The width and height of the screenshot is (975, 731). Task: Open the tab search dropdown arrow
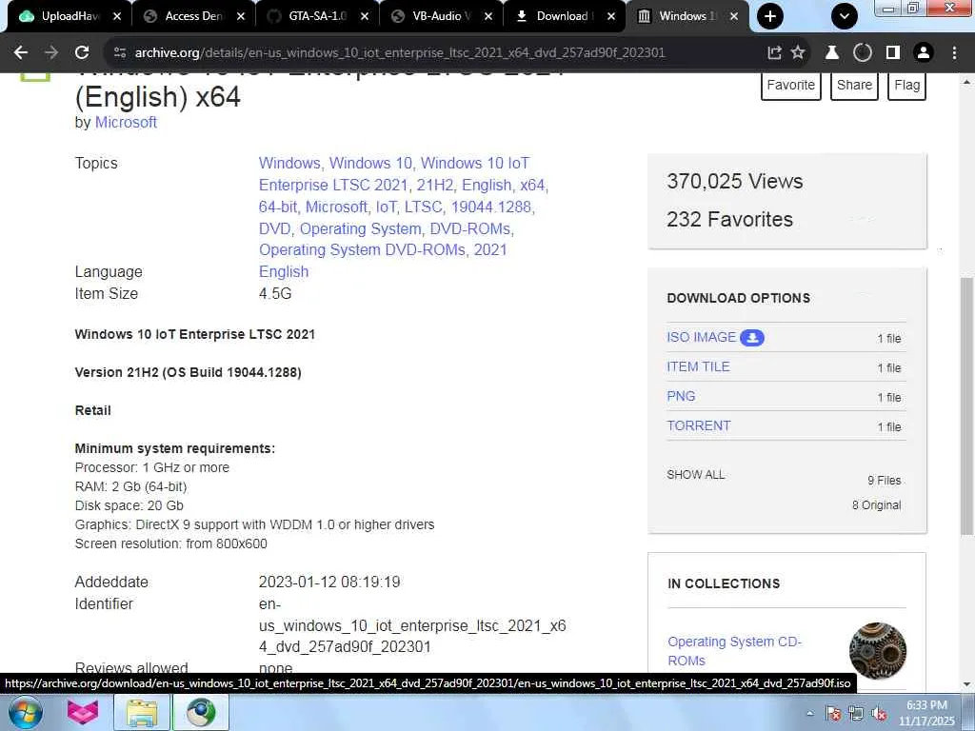[845, 16]
